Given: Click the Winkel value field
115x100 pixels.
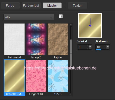Looking at the screenshot, I should click(x=82, y=47).
